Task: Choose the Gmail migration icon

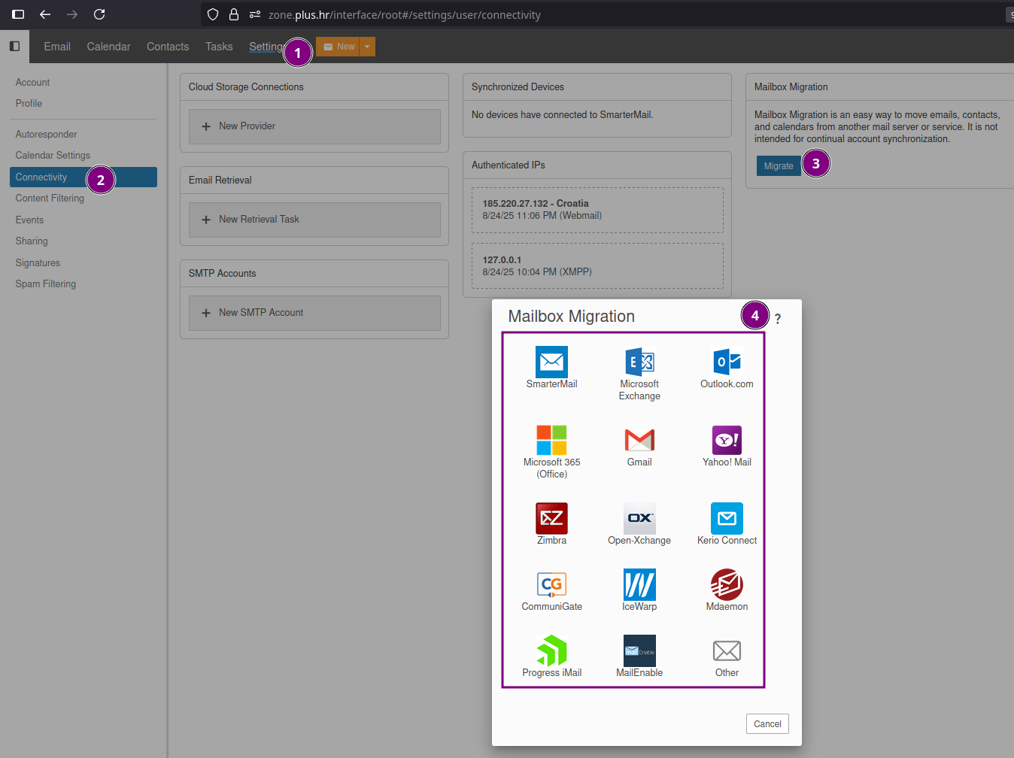Action: [x=639, y=440]
